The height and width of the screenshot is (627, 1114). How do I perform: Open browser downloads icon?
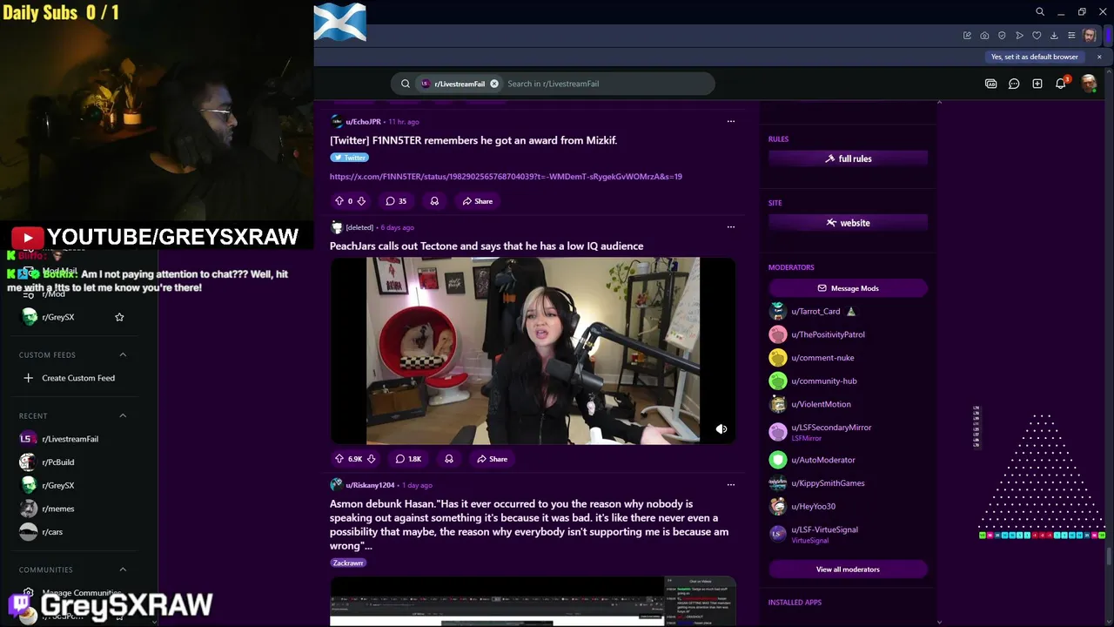click(1054, 36)
